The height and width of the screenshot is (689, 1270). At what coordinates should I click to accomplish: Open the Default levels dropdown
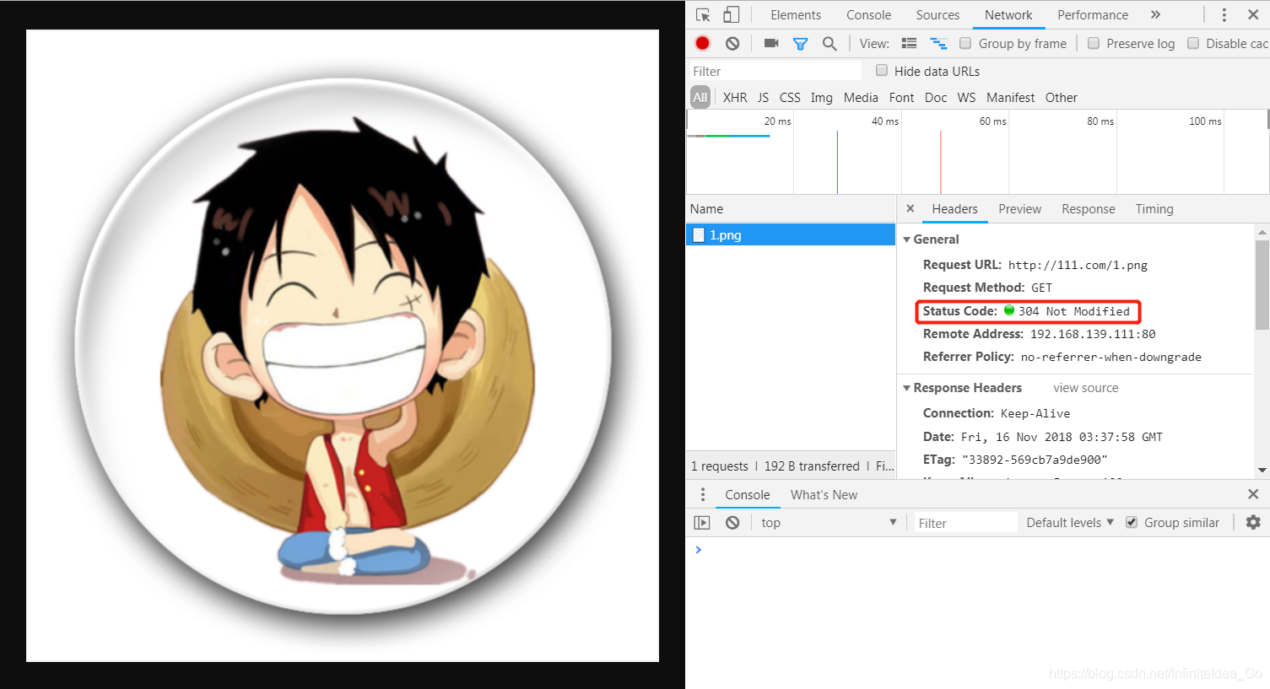pyautogui.click(x=1070, y=523)
